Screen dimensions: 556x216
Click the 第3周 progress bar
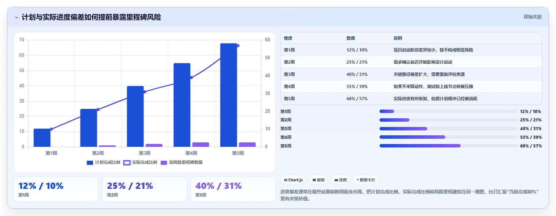click(448, 129)
